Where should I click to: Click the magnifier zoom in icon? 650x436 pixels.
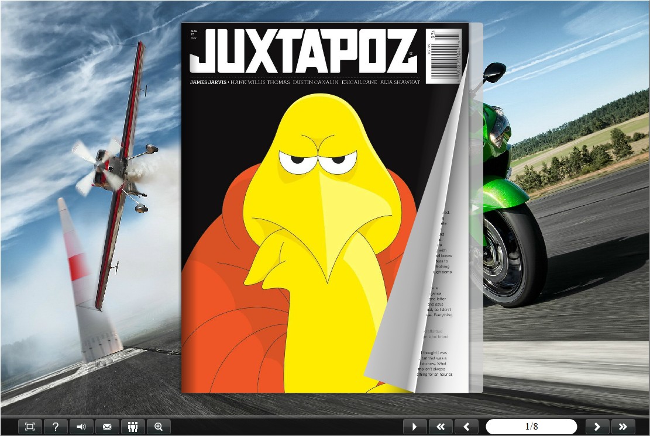[159, 427]
